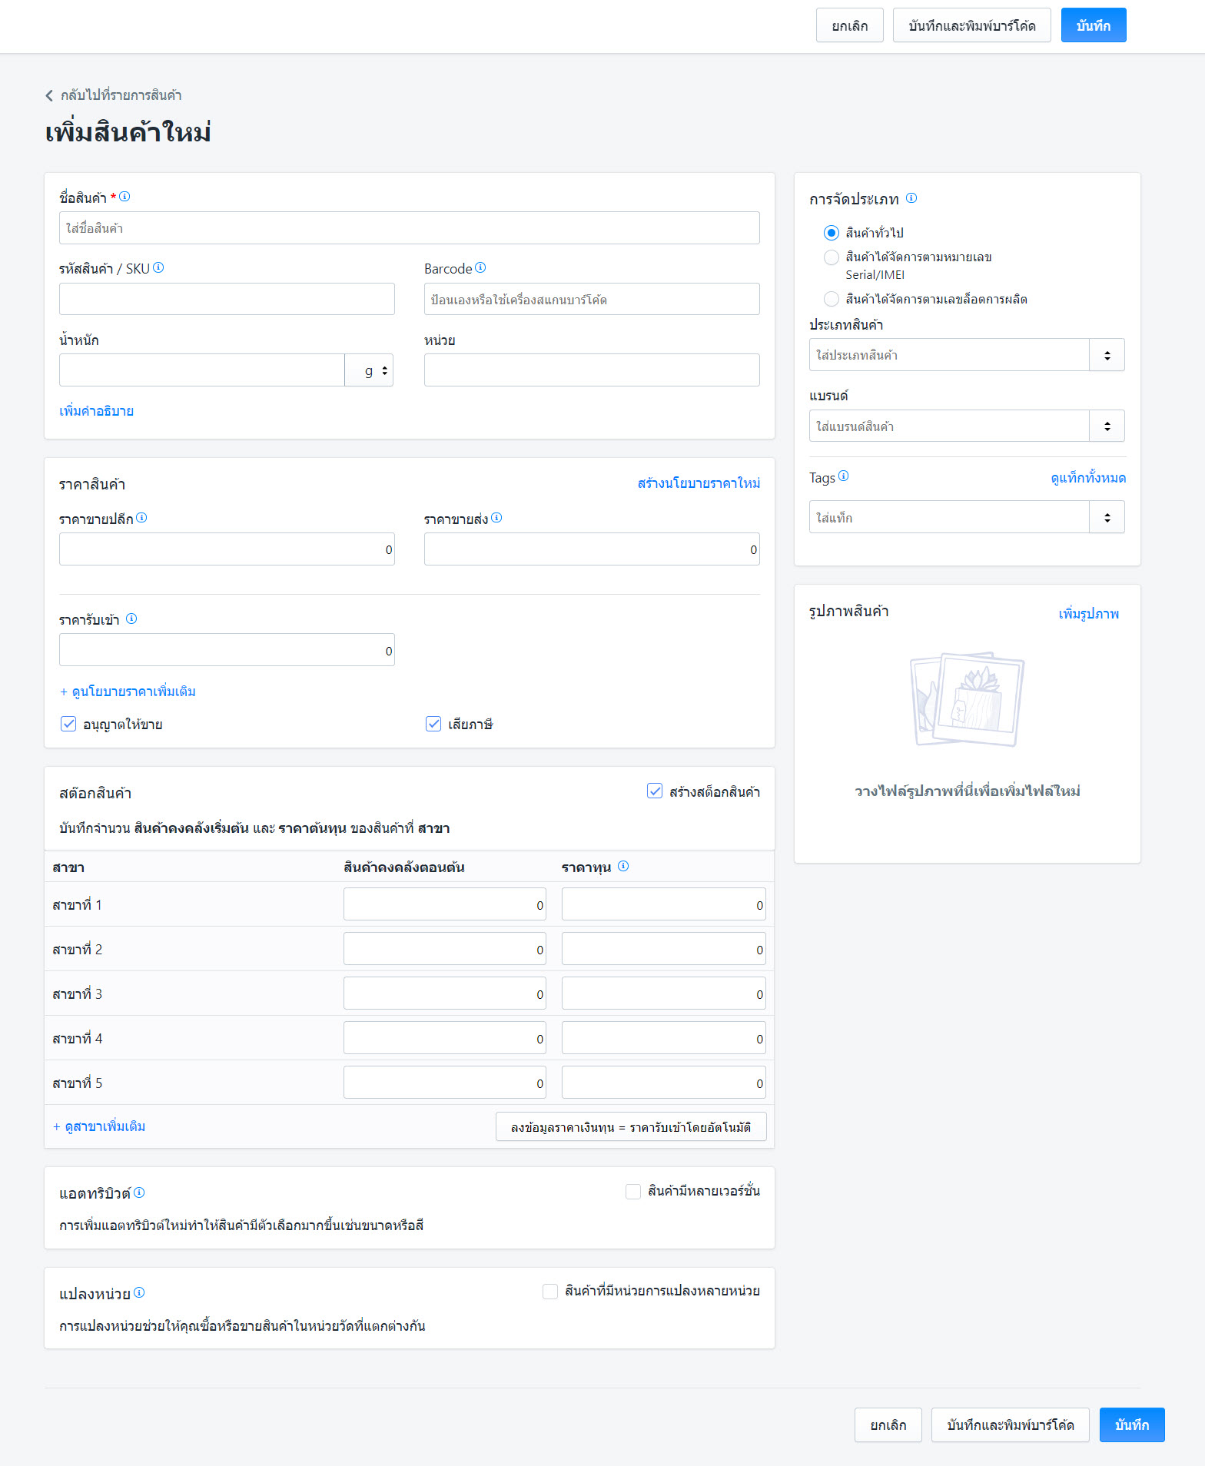Open the แบรนด์ dropdown
The height and width of the screenshot is (1466, 1205).
point(1107,426)
